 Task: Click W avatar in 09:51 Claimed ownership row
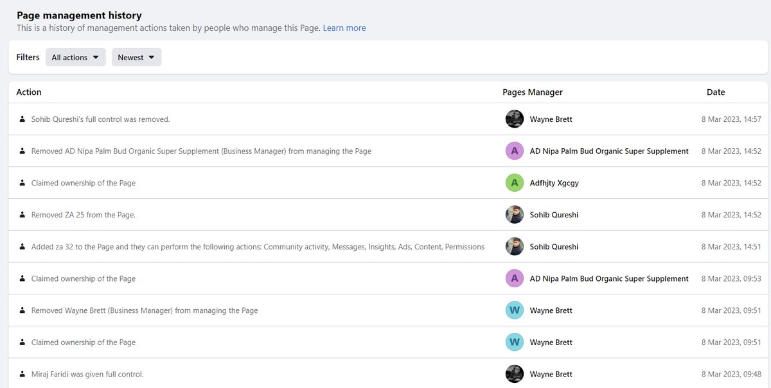pos(515,342)
